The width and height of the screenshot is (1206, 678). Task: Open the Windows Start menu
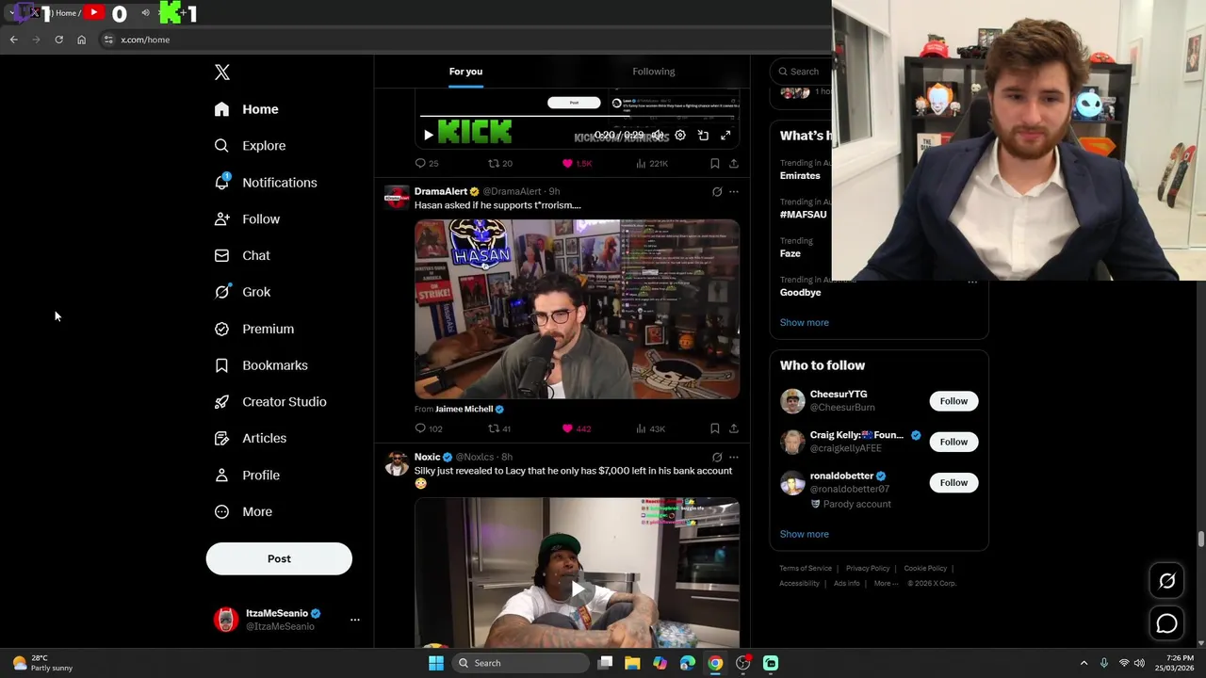pos(436,663)
